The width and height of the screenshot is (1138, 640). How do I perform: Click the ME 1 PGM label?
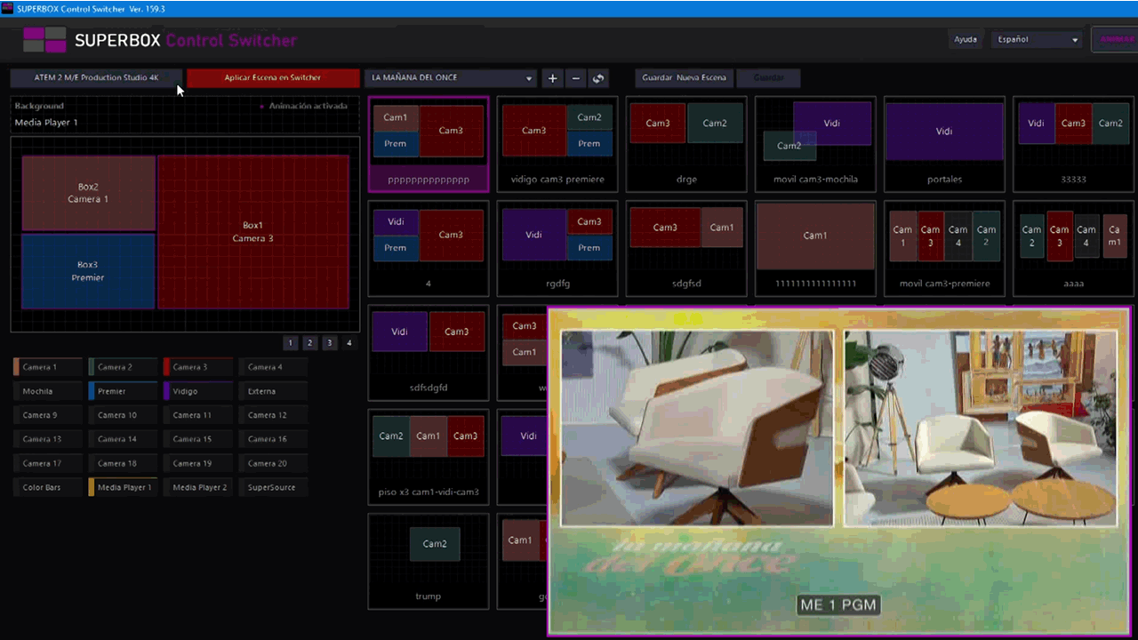tap(838, 605)
